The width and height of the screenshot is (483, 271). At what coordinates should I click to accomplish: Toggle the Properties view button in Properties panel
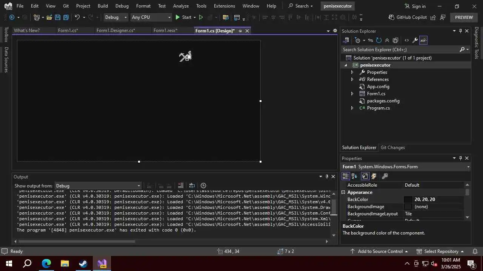point(365,176)
